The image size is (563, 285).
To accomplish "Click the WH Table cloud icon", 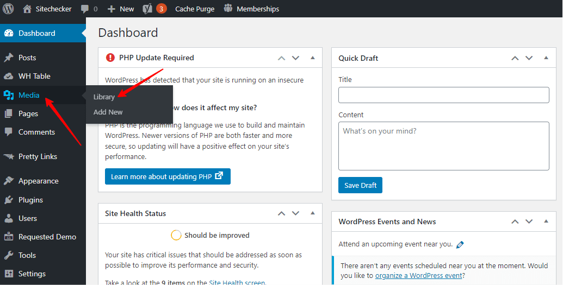I will pyautogui.click(x=9, y=76).
